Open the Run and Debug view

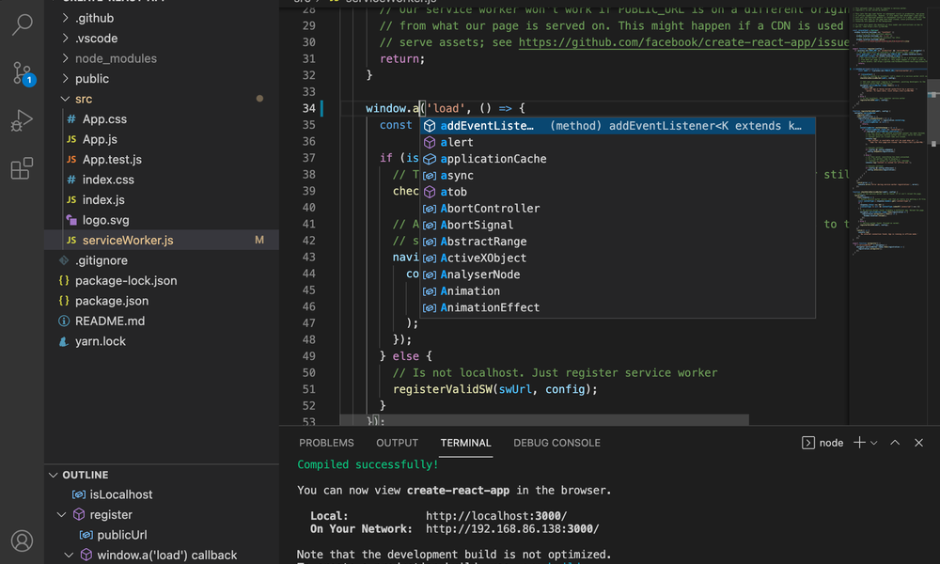(21, 117)
